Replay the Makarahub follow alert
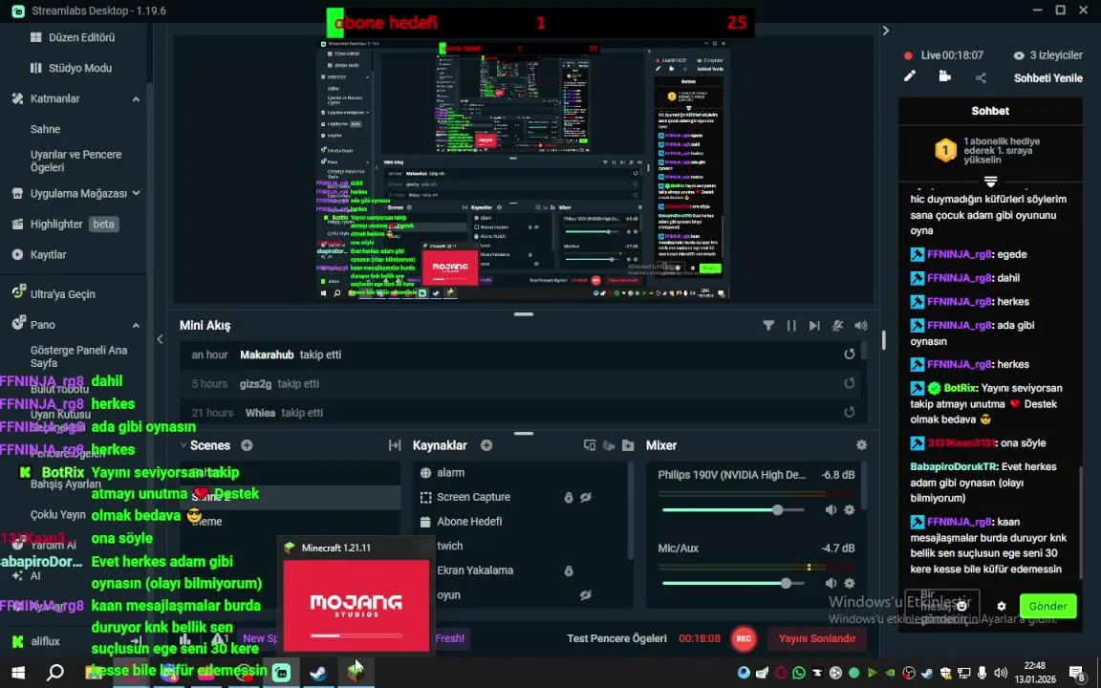1101x688 pixels. 850,355
